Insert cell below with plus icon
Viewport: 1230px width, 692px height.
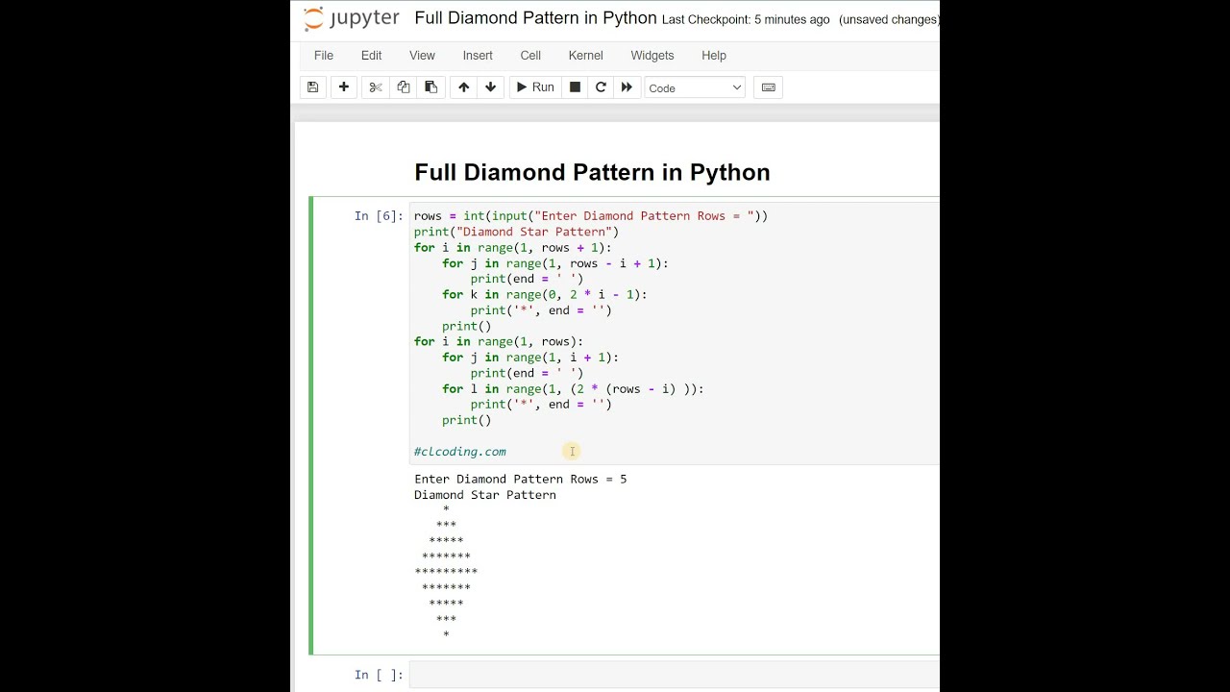(343, 87)
